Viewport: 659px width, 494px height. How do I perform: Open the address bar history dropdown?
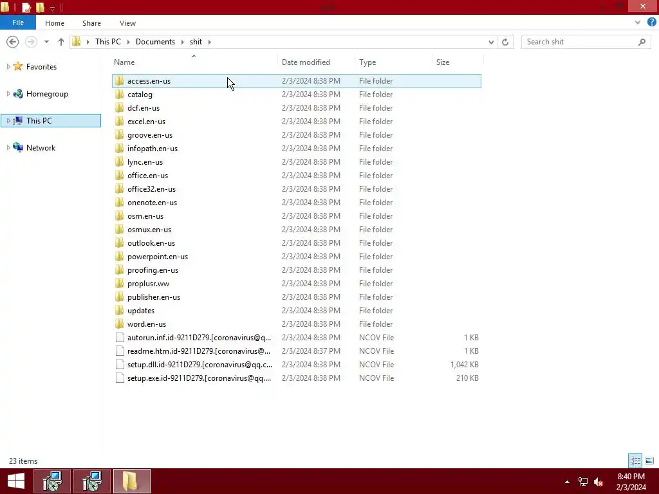[x=491, y=42]
